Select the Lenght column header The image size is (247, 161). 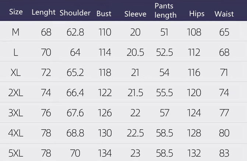click(x=43, y=12)
